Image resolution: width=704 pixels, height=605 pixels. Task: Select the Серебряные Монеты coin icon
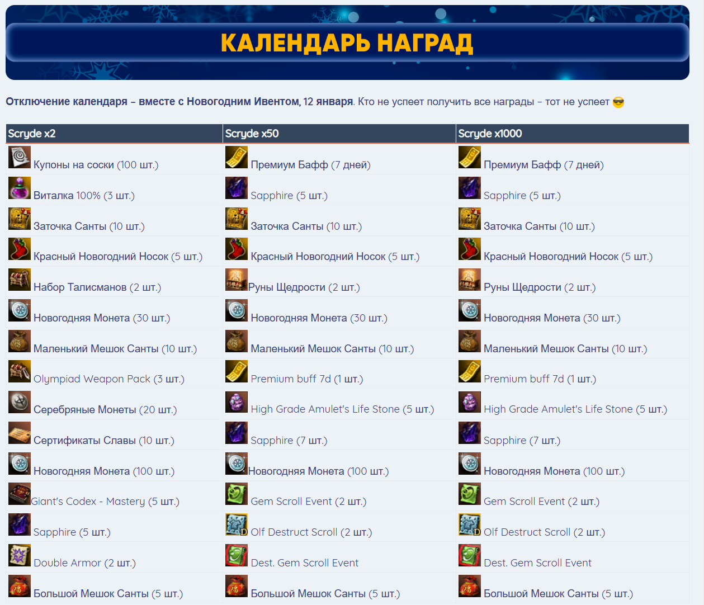pyautogui.click(x=19, y=402)
